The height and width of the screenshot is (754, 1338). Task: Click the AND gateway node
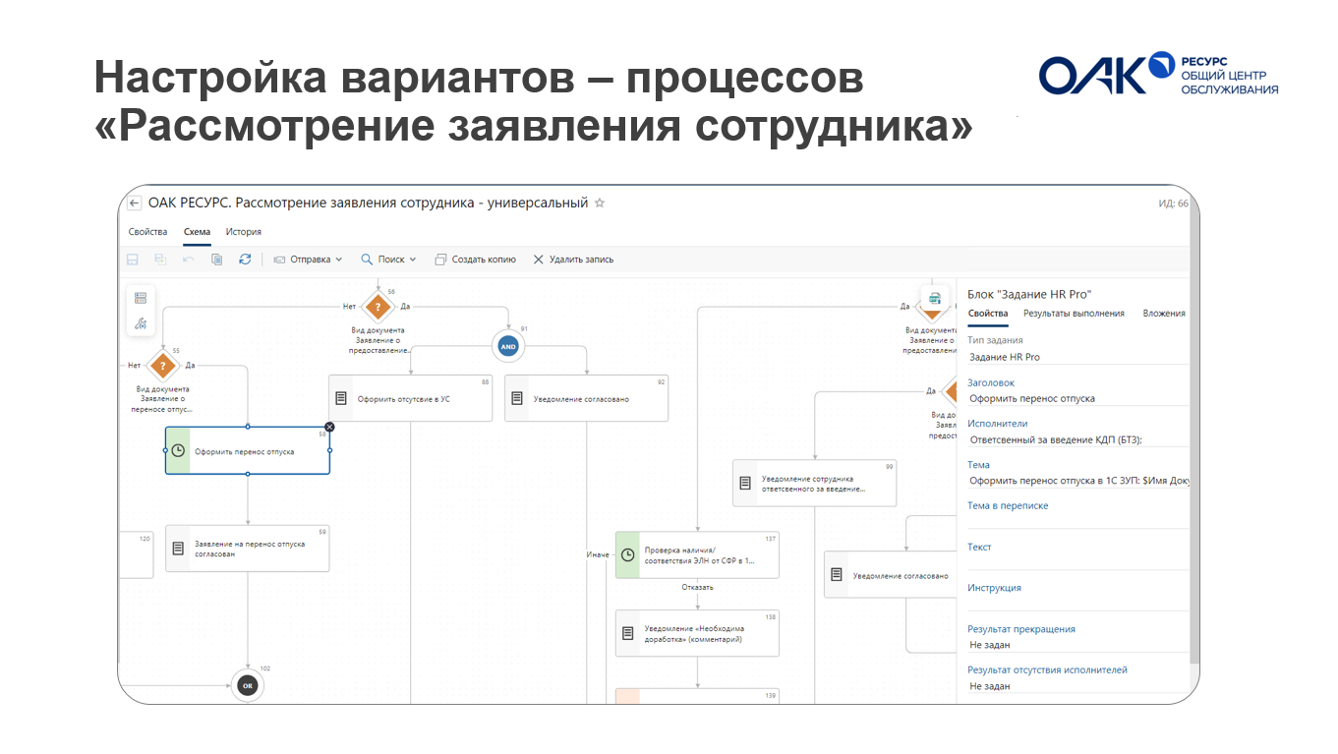click(x=508, y=347)
